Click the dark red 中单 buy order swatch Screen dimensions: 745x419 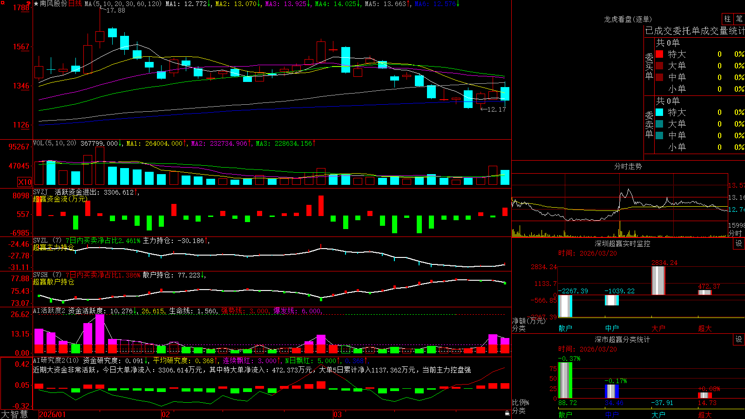coord(659,77)
